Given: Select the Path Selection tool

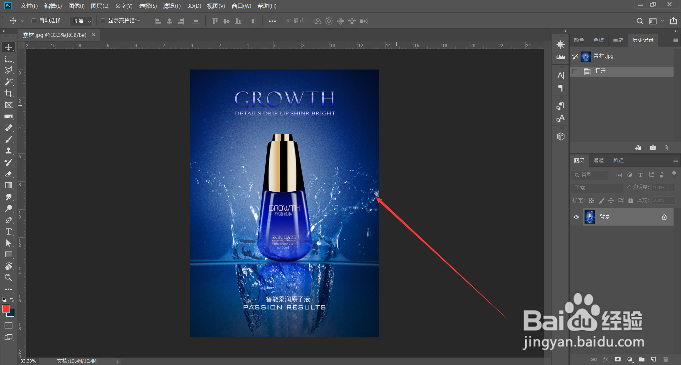Looking at the screenshot, I should tap(9, 243).
